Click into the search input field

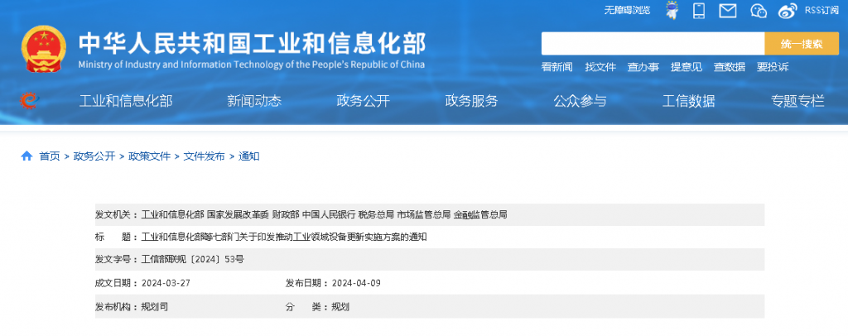pos(653,43)
